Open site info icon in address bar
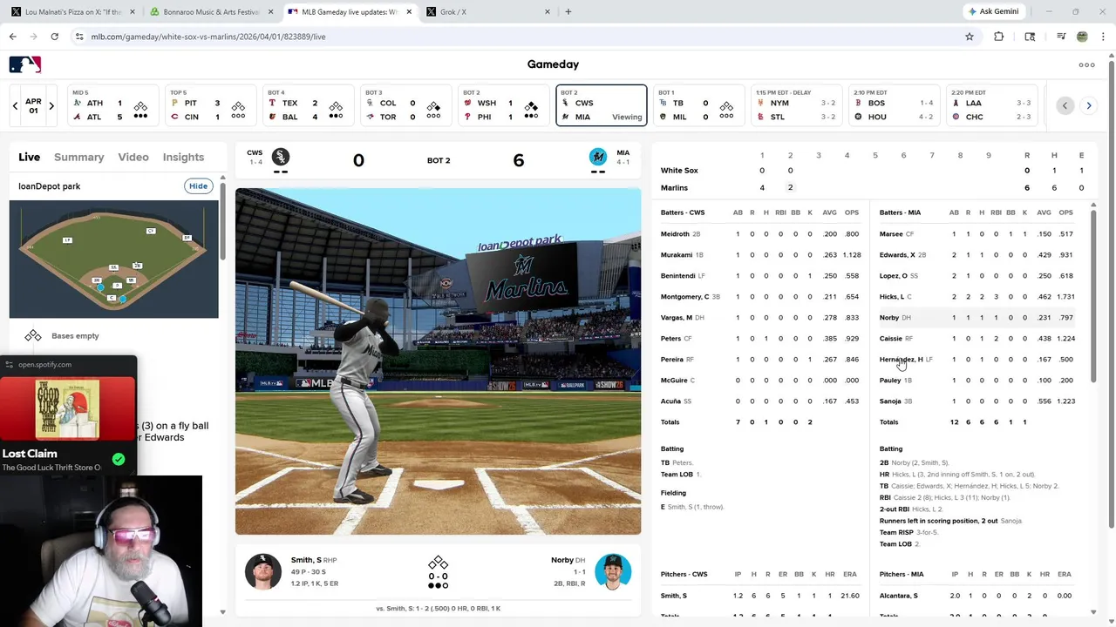 (79, 37)
